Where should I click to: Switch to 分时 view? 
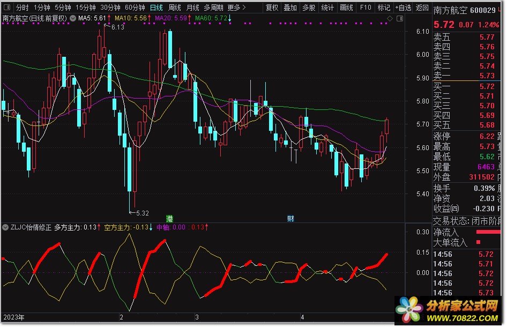tap(22, 8)
